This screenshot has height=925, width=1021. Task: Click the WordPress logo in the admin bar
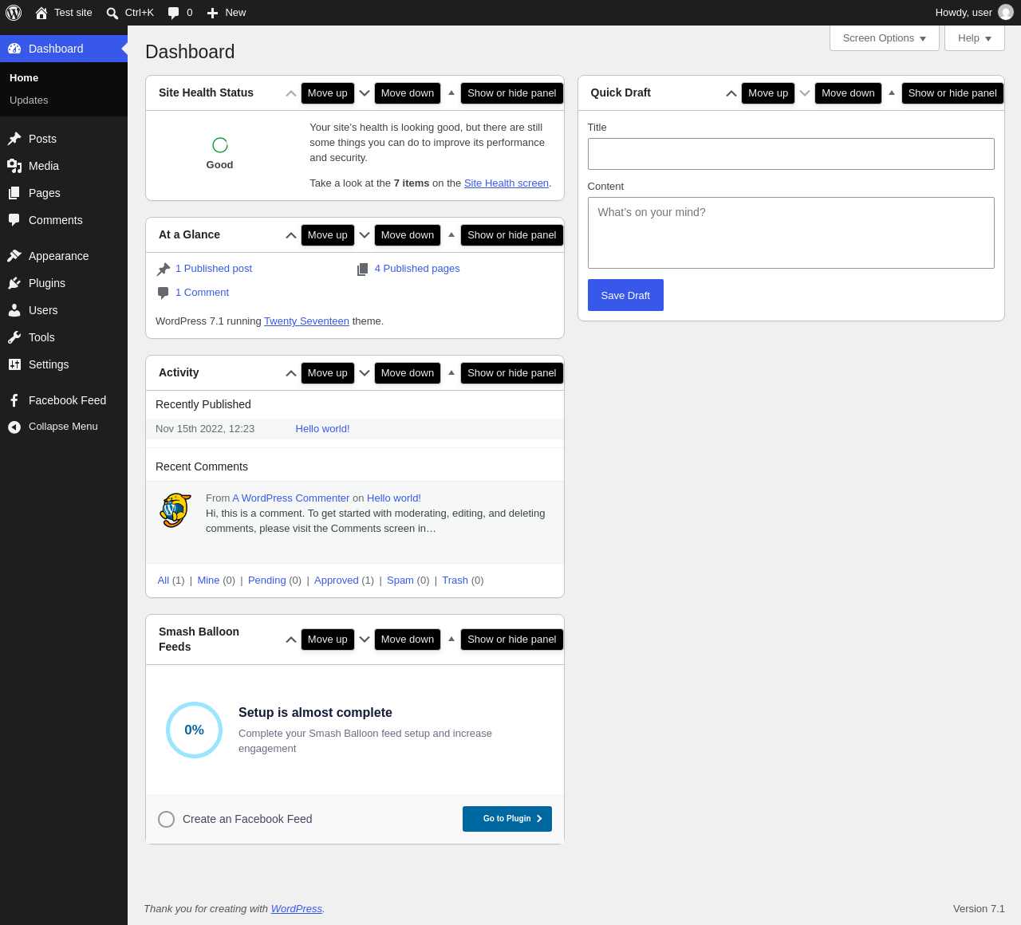[14, 13]
